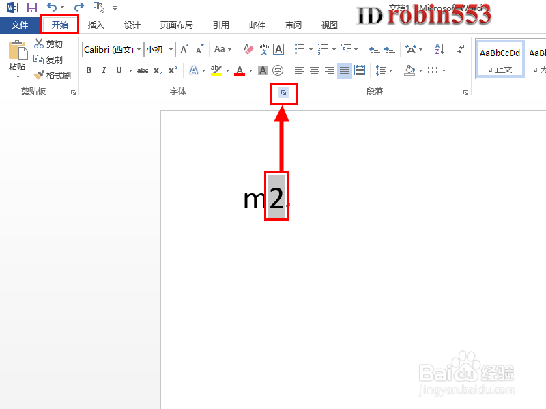This screenshot has height=409, width=546.
Task: Apply character border icon
Action: (x=278, y=49)
